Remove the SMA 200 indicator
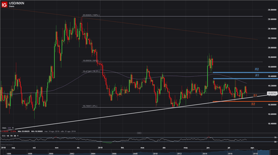This screenshot has height=155, width=278. point(13,128)
